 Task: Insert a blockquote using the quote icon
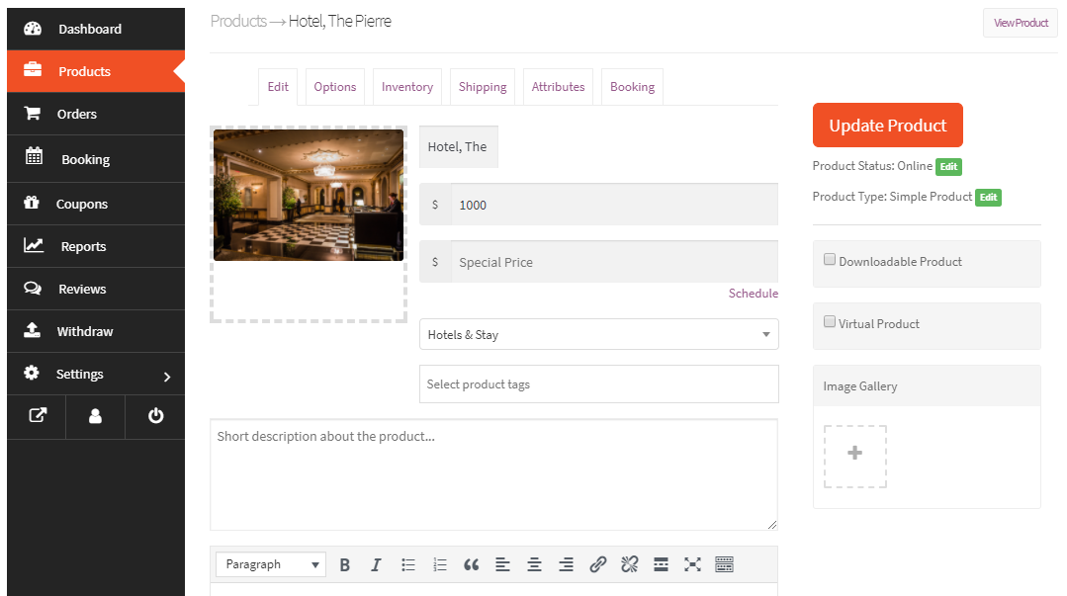click(471, 564)
